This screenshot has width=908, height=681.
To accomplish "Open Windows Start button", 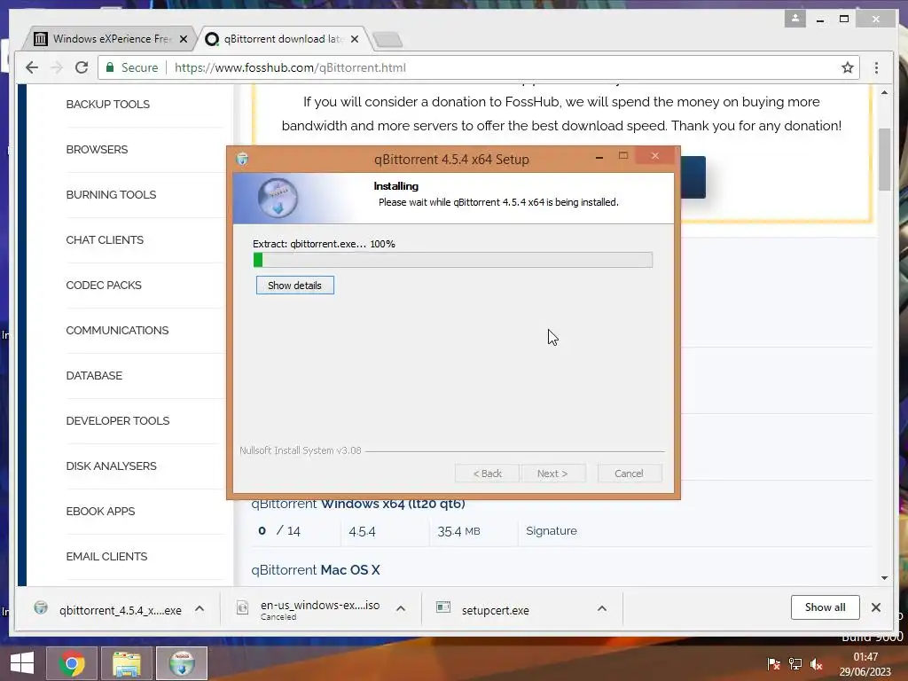I will pyautogui.click(x=22, y=663).
